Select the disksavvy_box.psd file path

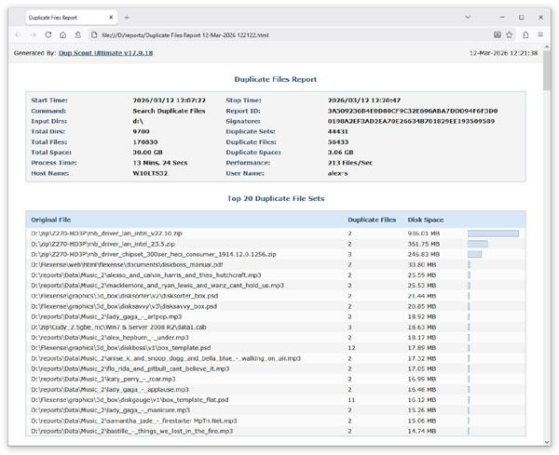(x=124, y=306)
